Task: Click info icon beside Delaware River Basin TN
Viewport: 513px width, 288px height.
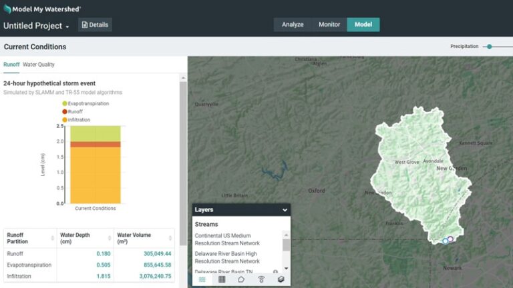Action: pyautogui.click(x=275, y=272)
